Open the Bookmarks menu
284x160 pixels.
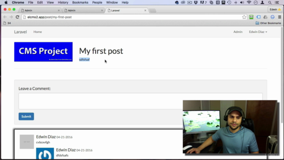coord(80,2)
